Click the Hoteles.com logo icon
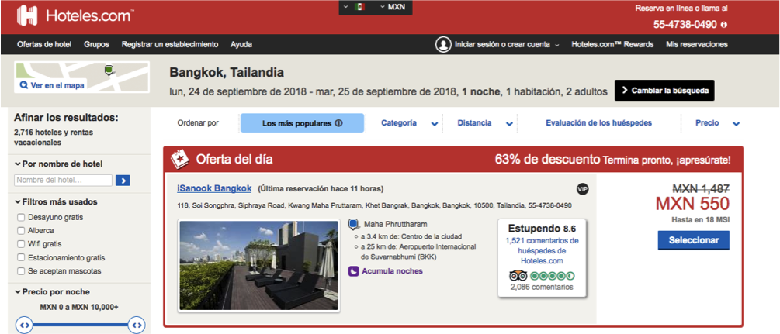The image size is (780, 334). click(x=27, y=16)
